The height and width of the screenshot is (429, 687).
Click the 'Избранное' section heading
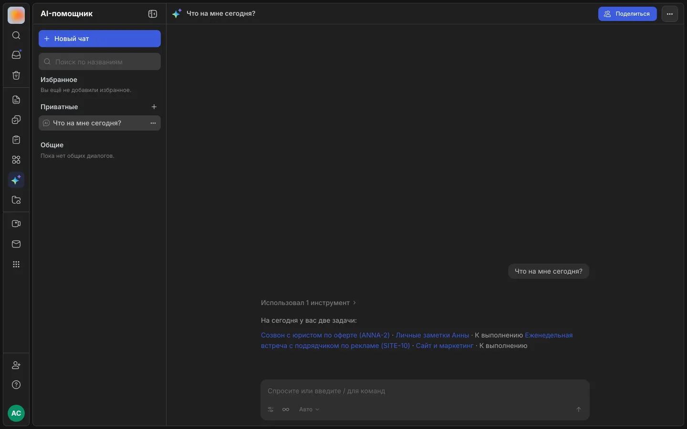pos(59,80)
